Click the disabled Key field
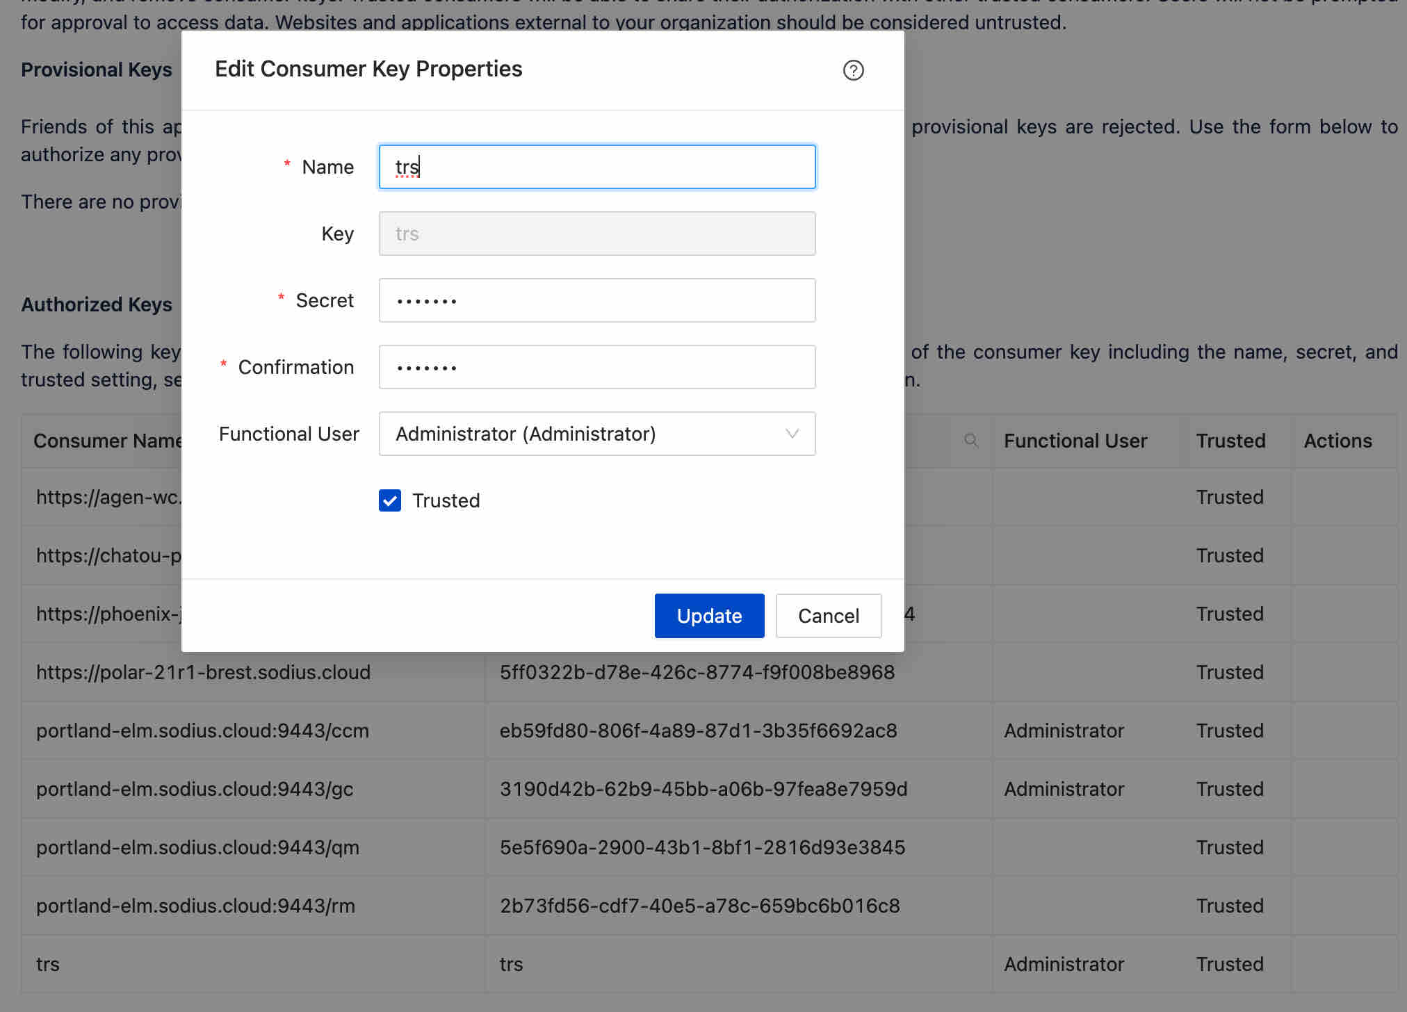Screen dimensions: 1407x1012 [596, 234]
